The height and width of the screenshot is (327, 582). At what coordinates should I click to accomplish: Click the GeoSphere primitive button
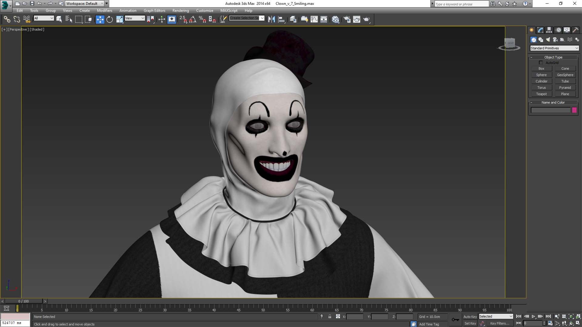(565, 75)
